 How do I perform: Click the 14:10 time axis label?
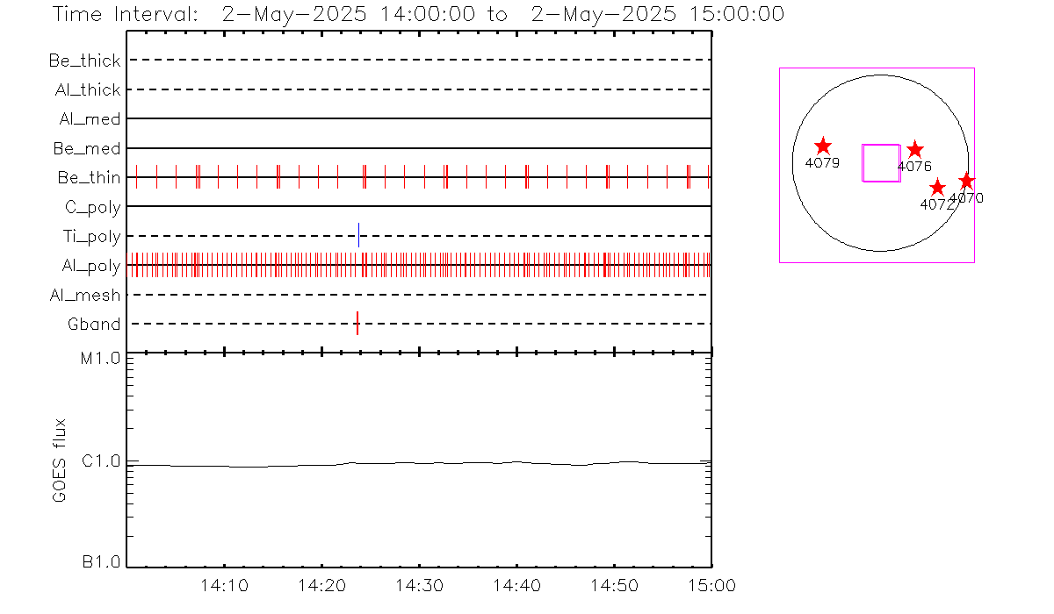pyautogui.click(x=225, y=585)
